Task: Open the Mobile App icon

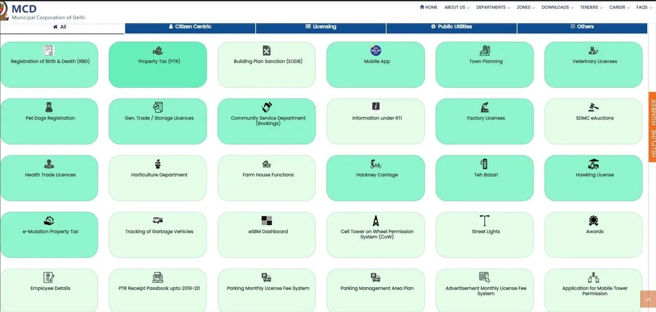Action: pos(376,51)
